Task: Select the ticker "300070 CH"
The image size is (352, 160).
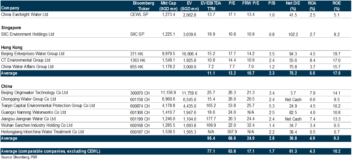Action: [140, 92]
